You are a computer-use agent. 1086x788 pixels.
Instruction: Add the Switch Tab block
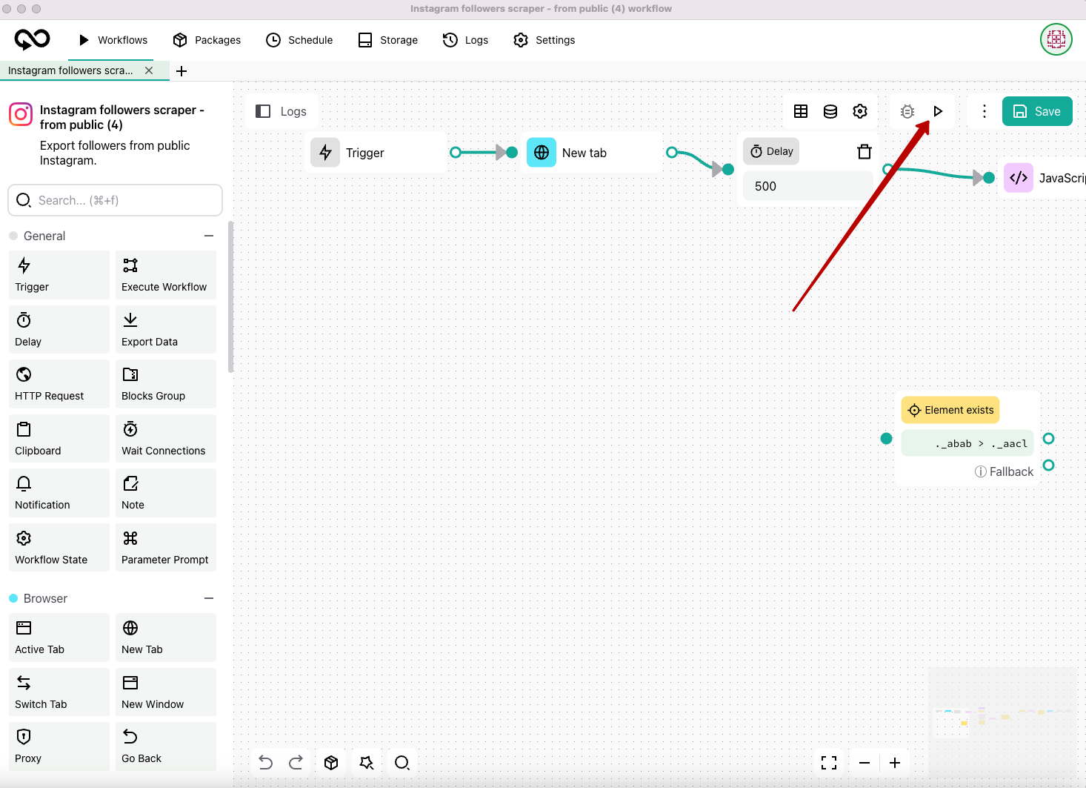point(59,692)
